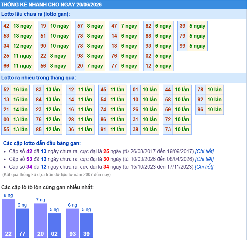248x240 pixels.
Task: Select frequent number 83
Action: point(39,90)
